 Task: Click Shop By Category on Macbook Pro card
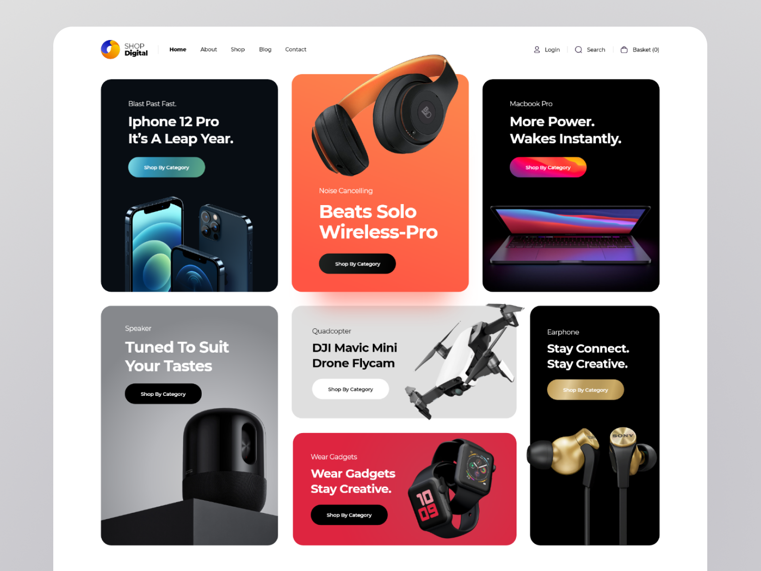(548, 167)
